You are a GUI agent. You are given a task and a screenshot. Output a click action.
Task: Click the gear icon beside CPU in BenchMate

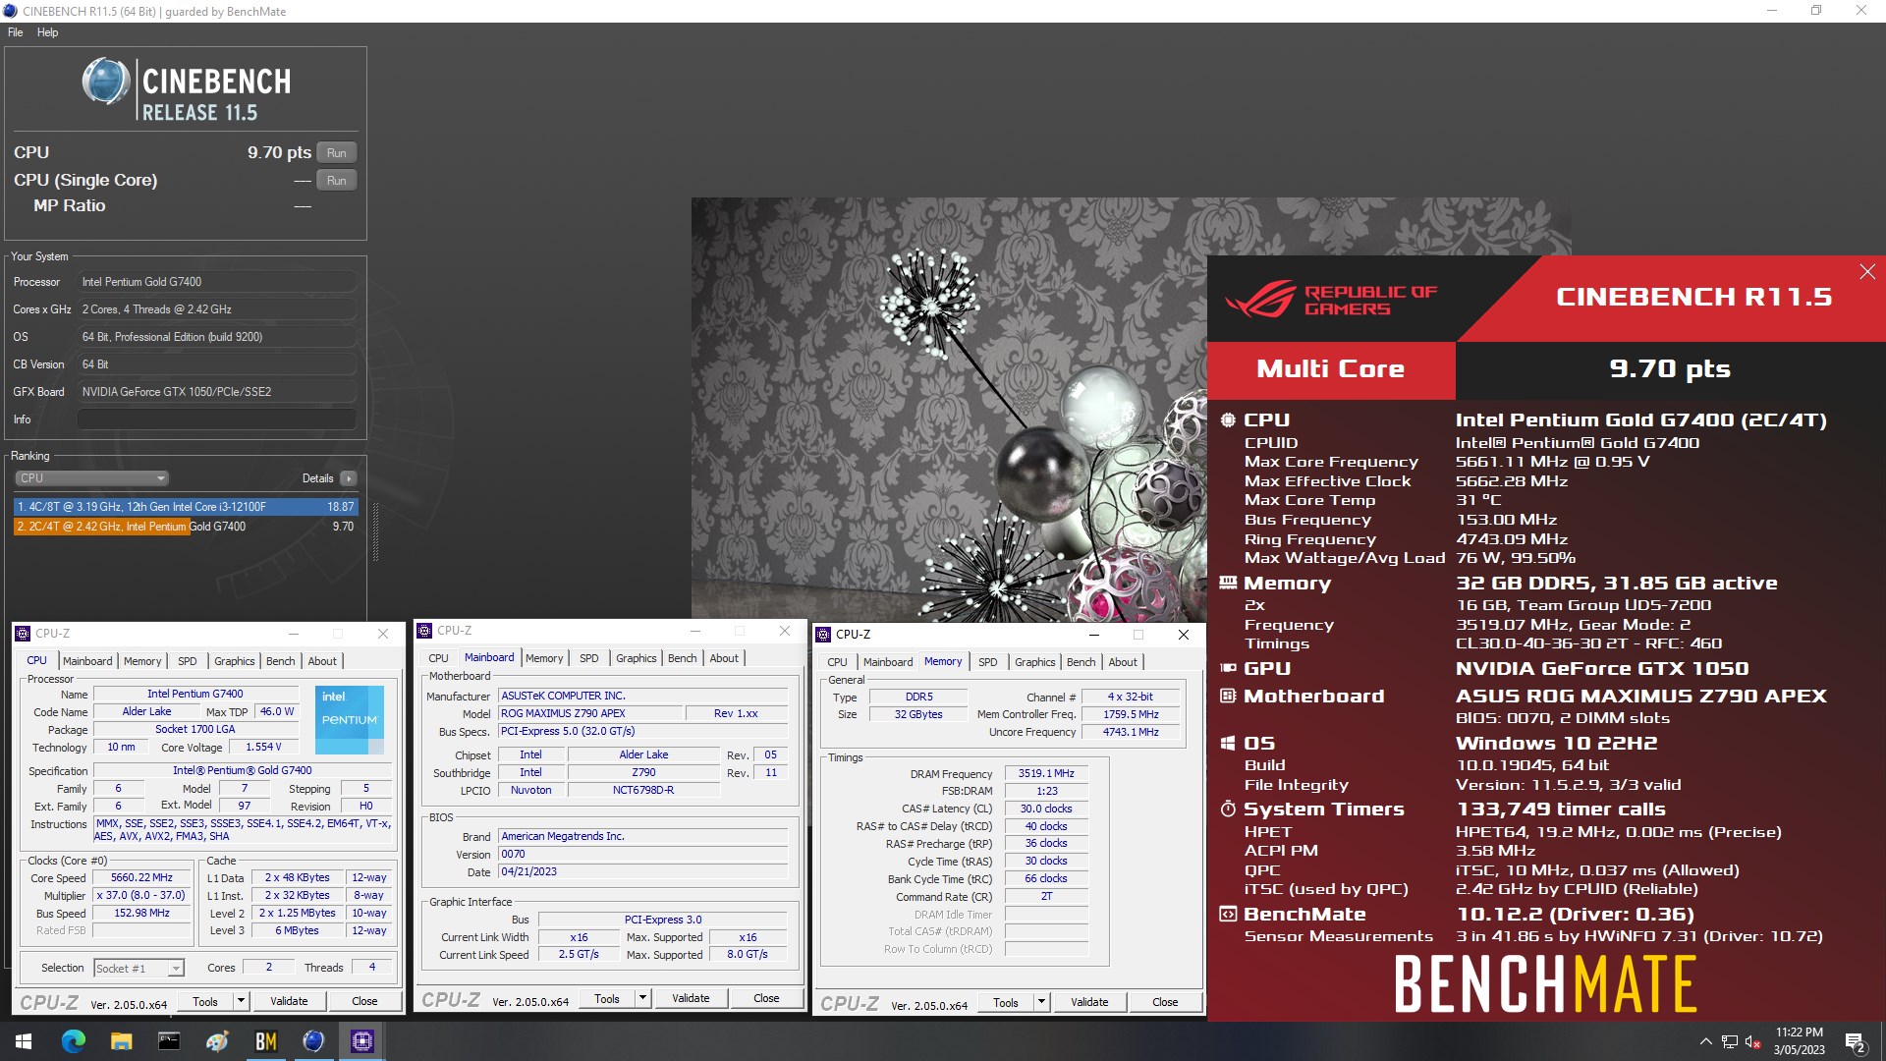click(1228, 420)
